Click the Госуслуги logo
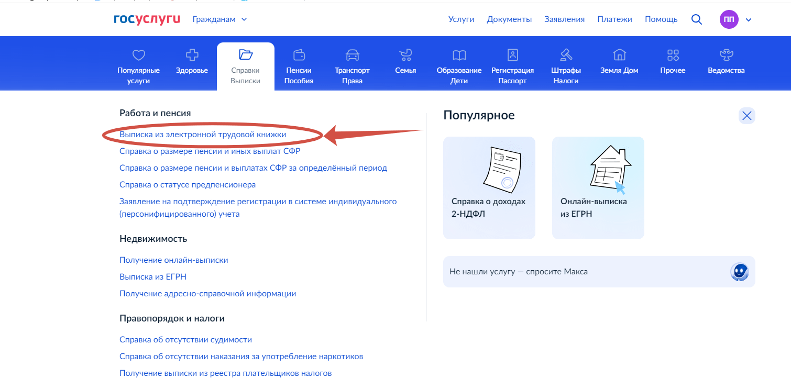 click(147, 19)
